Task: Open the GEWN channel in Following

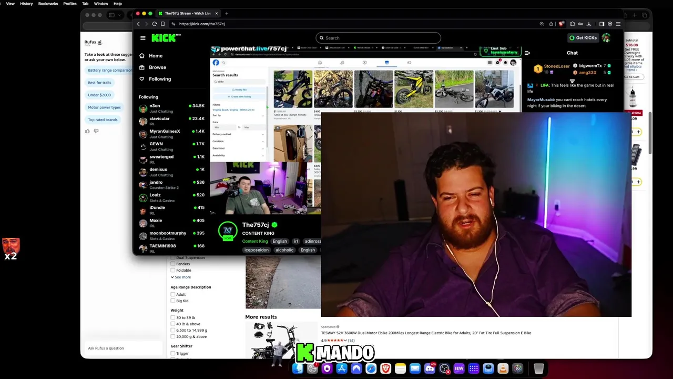Action: coord(171,146)
